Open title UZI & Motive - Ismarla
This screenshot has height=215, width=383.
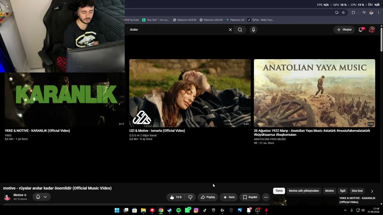157,131
